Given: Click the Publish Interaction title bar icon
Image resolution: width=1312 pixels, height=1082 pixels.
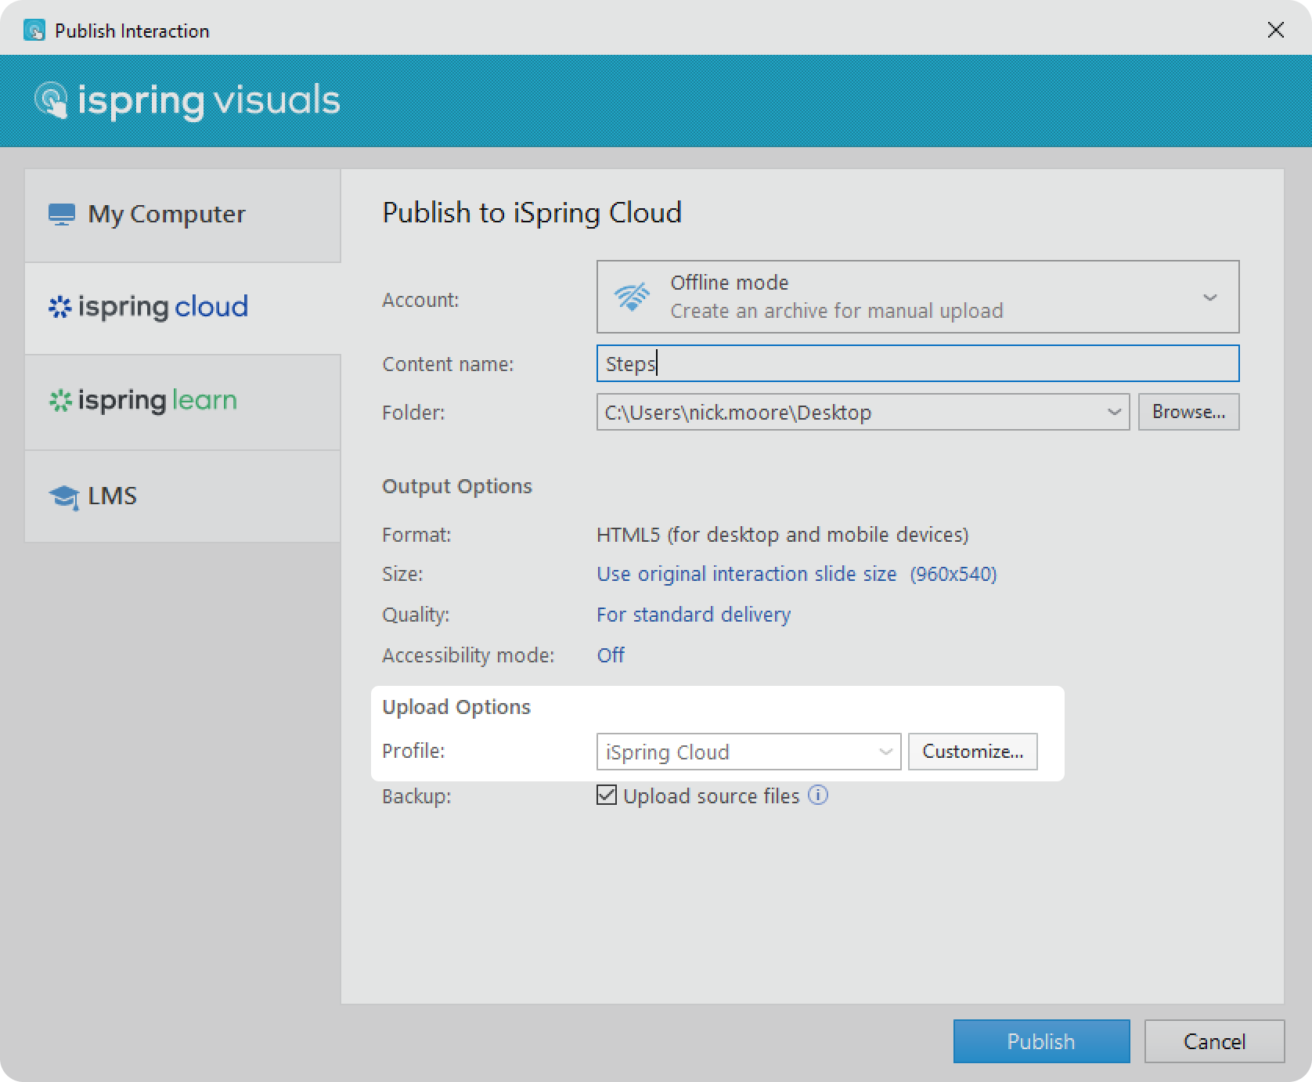Looking at the screenshot, I should (x=34, y=31).
